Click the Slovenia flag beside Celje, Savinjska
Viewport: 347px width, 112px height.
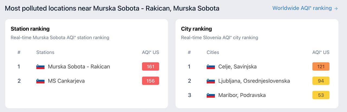[x=211, y=67]
